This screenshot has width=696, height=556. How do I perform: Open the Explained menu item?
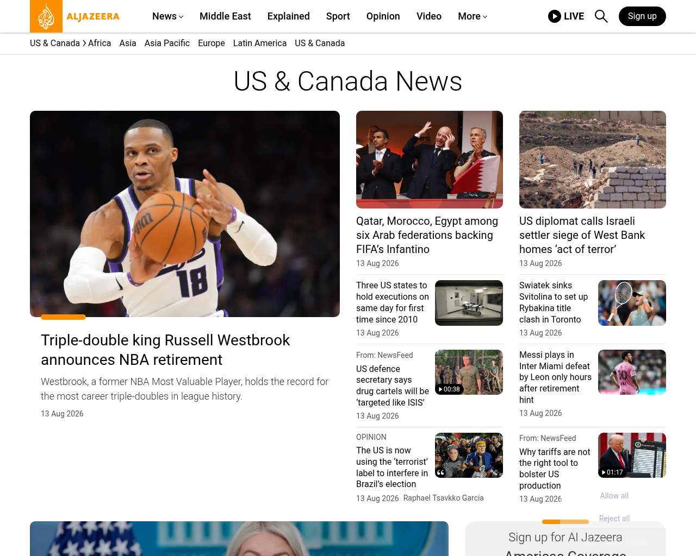coord(289,16)
